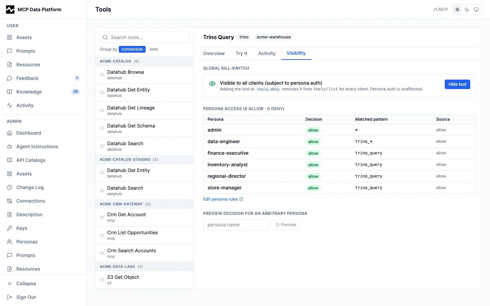Viewport: 490px width, 306px height.
Task: Switch to the Overview tab
Action: tap(214, 53)
